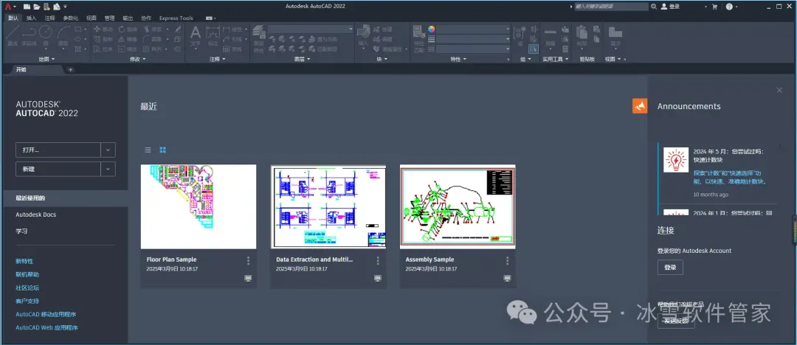Open the 新特性 link
Viewport: 797px width, 345px height.
(24, 261)
